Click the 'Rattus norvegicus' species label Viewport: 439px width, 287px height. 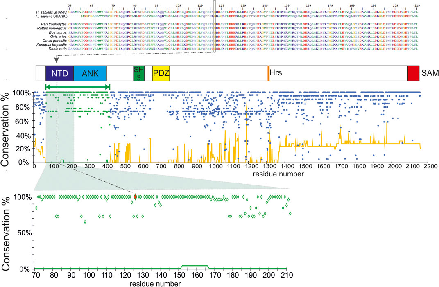(x=52, y=28)
